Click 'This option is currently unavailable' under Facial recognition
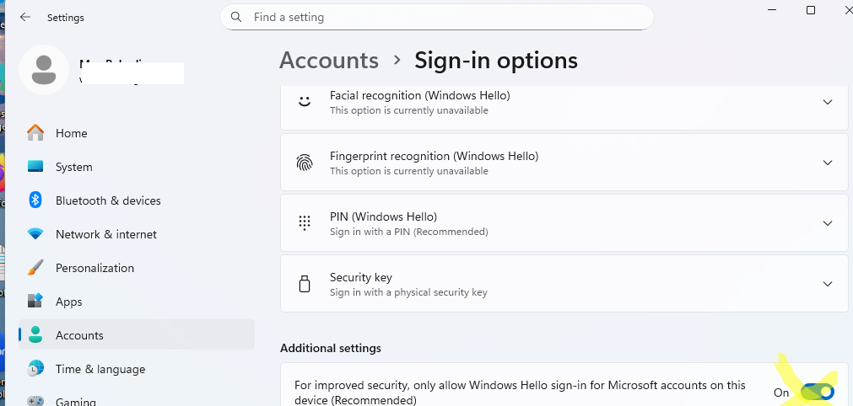 pyautogui.click(x=408, y=110)
